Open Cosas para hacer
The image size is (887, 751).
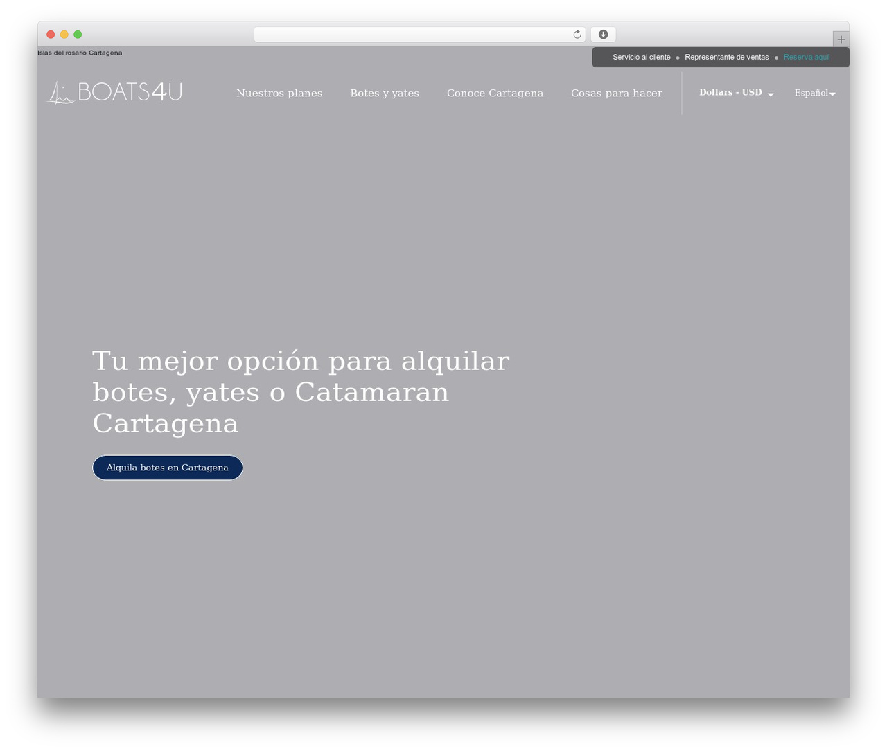click(617, 94)
